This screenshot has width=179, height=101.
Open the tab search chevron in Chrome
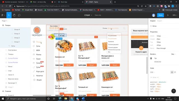[x=160, y=2]
